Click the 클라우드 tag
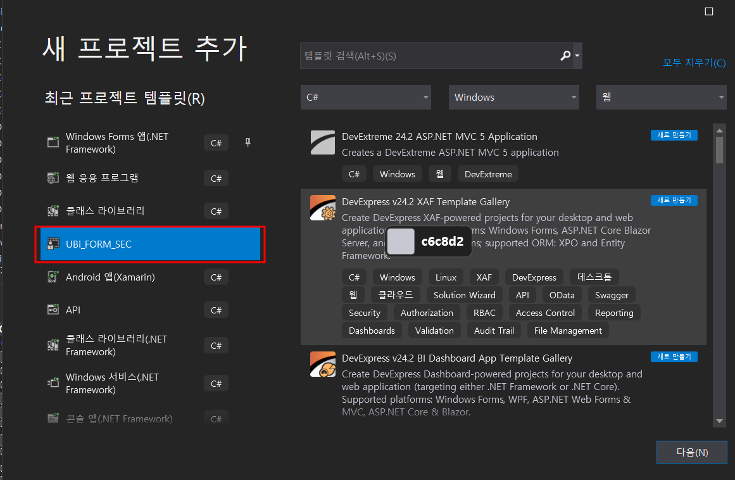 coord(396,295)
